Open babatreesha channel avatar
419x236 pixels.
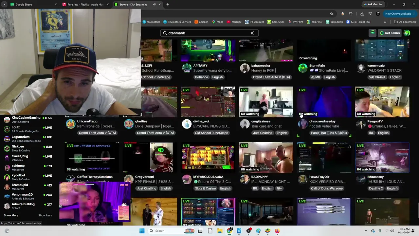[x=245, y=68]
